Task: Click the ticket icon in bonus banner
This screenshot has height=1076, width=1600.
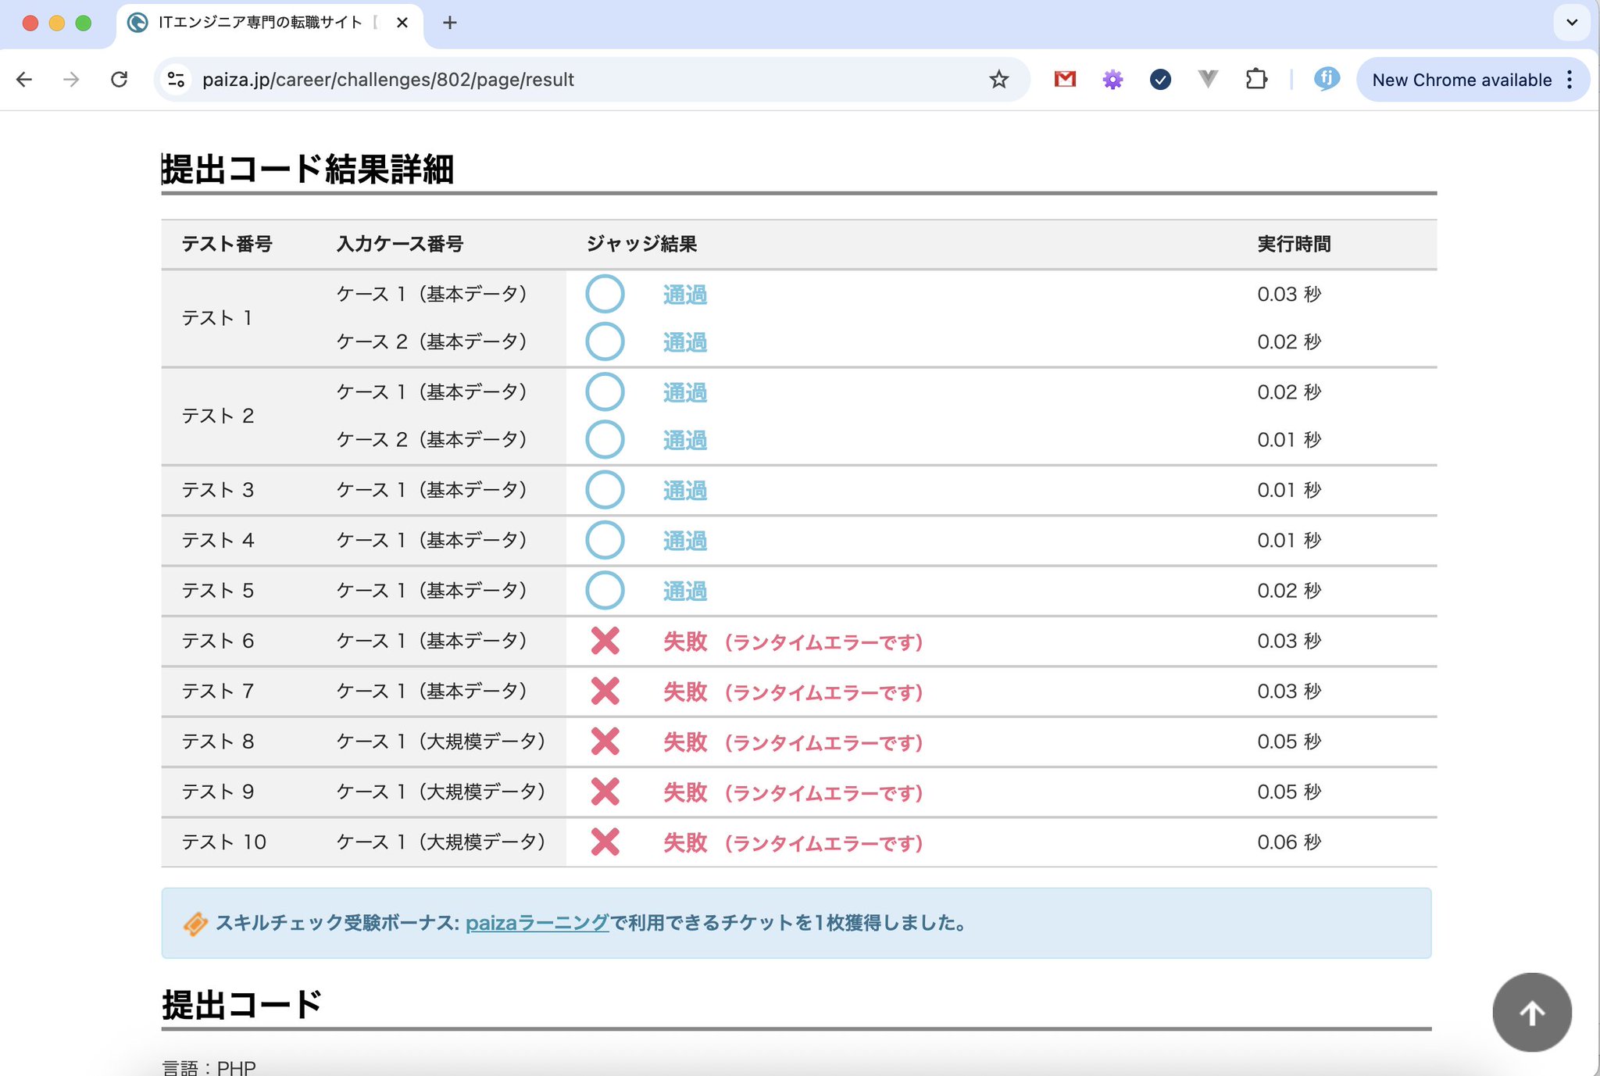Action: pyautogui.click(x=195, y=924)
